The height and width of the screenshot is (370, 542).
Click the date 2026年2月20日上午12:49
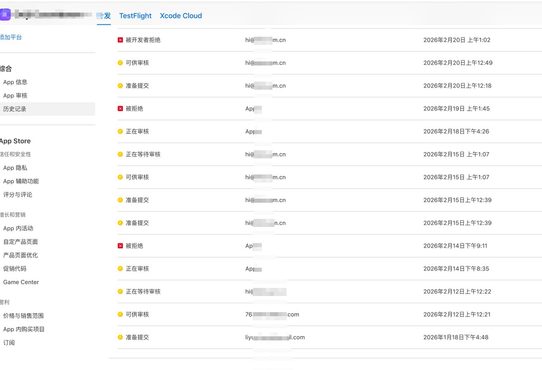click(458, 63)
